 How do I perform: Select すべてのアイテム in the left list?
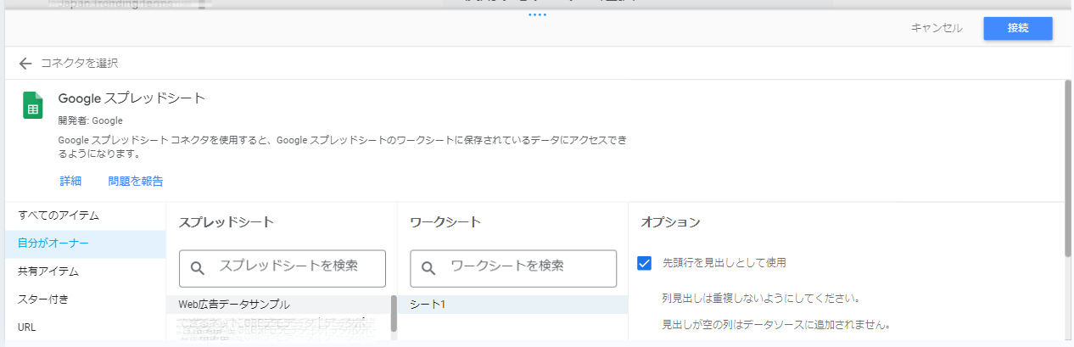point(59,215)
